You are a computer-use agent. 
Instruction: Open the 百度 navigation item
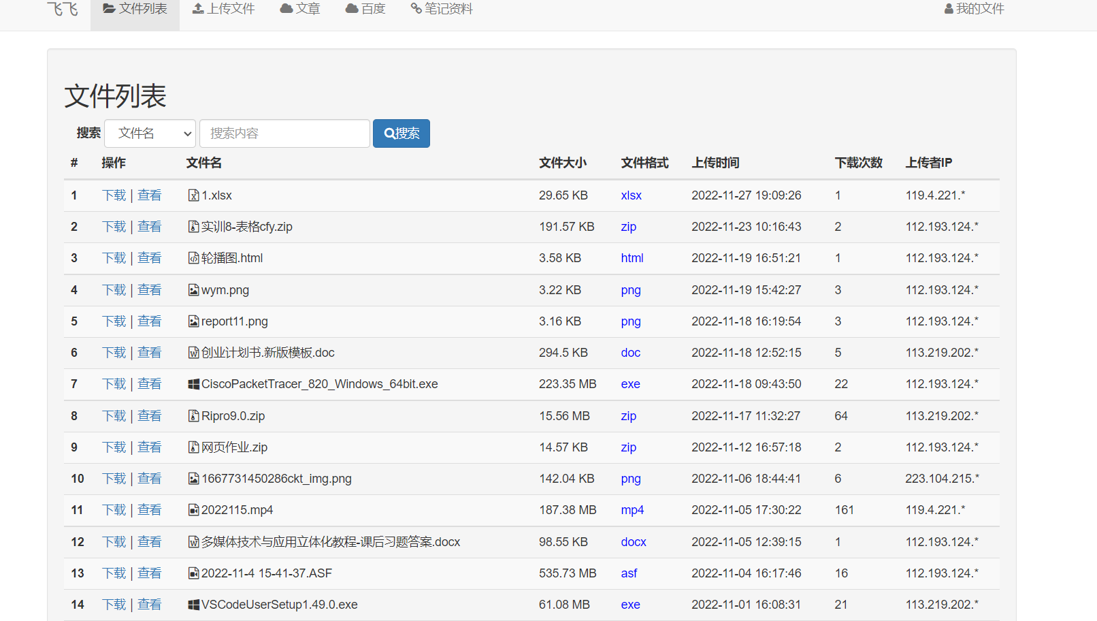(x=365, y=9)
